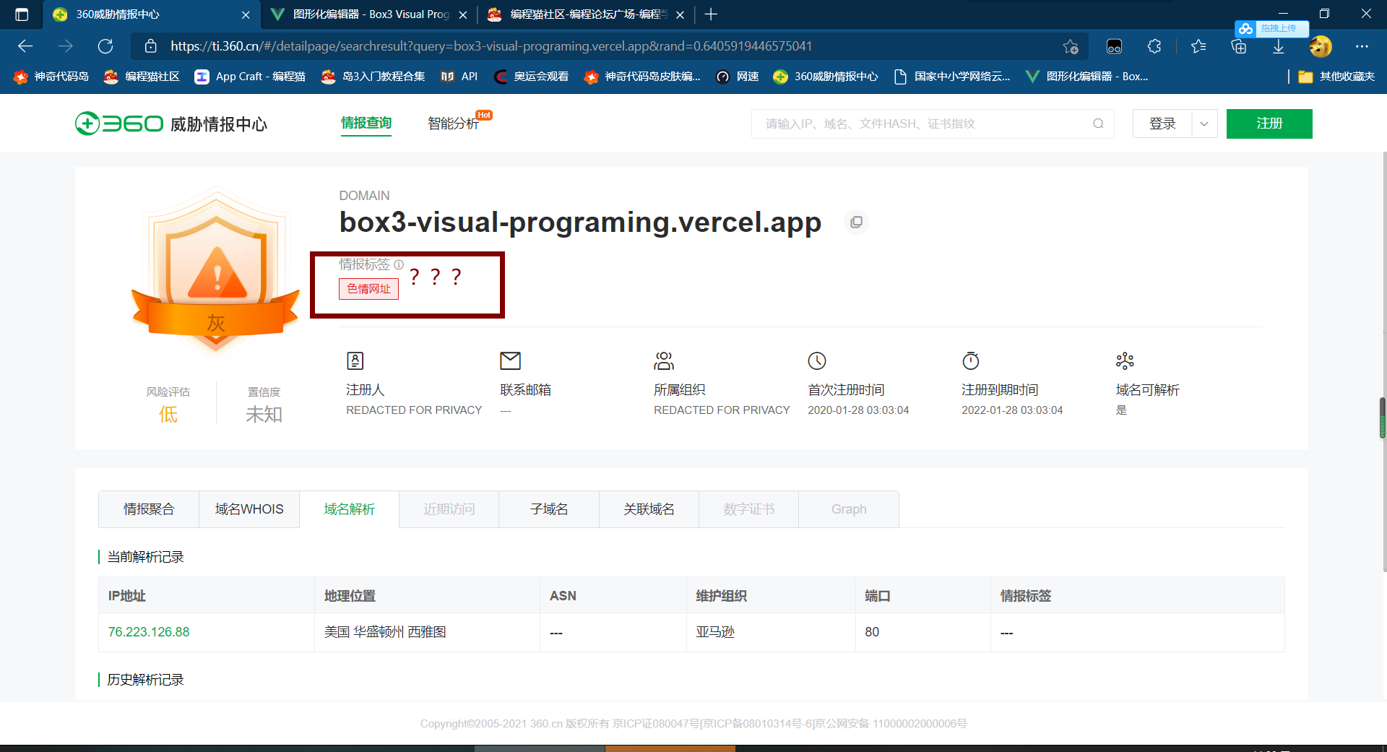Screen dimensions: 1387x752
Task: Open browser extensions menu
Action: click(1154, 46)
